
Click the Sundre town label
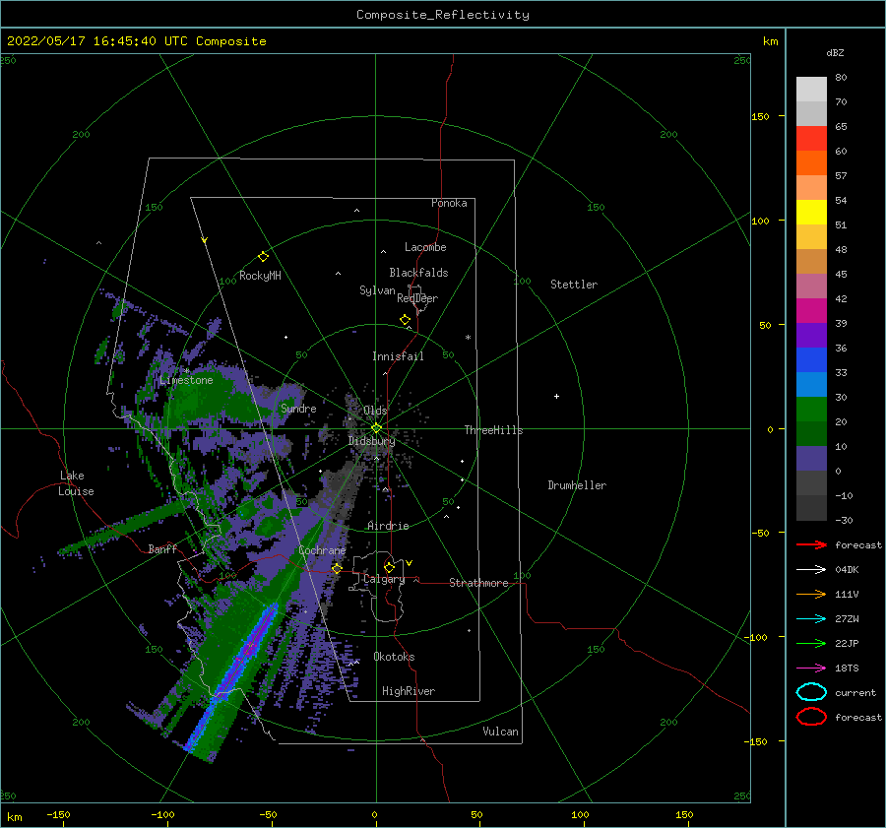tap(298, 408)
